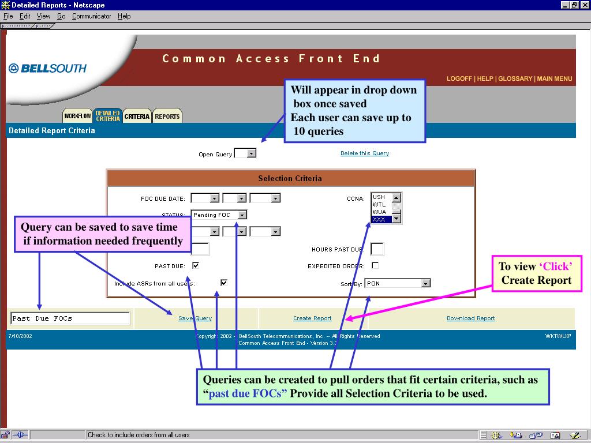This screenshot has width=591, height=443.
Task: Click the HELP link in header
Action: click(x=485, y=78)
